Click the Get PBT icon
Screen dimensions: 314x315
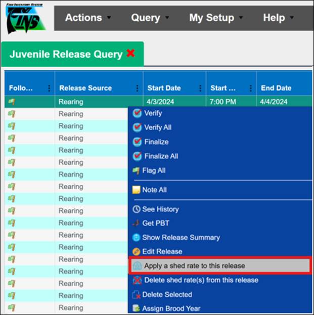click(x=136, y=223)
